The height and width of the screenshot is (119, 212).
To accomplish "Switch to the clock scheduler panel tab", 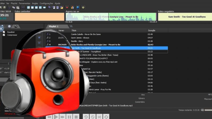I will [x=9, y=26].
